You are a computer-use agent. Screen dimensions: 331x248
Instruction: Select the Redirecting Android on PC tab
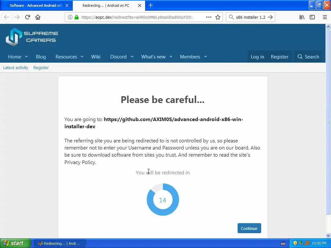tap(109, 5)
